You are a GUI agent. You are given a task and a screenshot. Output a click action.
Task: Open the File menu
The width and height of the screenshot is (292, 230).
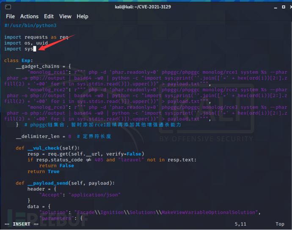[x=10, y=16]
